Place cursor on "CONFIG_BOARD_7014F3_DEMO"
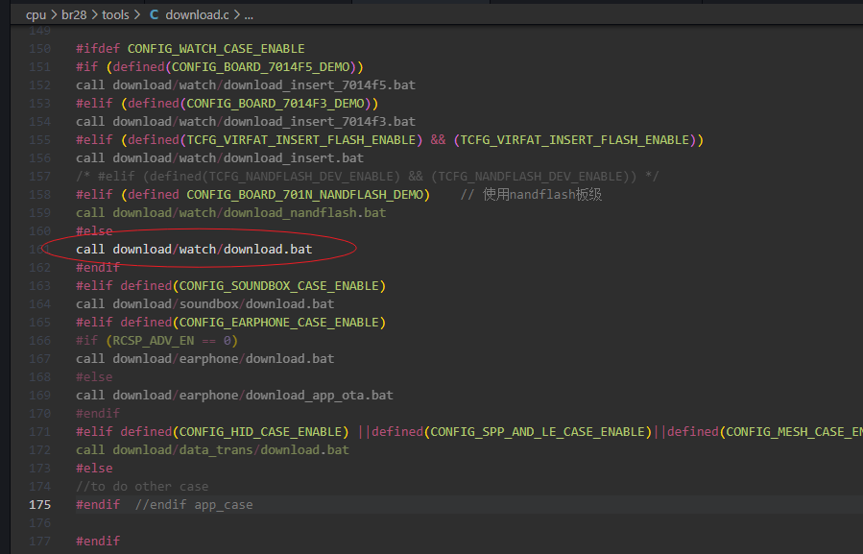Image resolution: width=863 pixels, height=554 pixels. [x=276, y=103]
